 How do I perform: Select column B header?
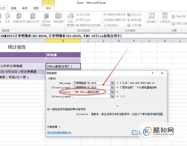[x=63, y=41]
